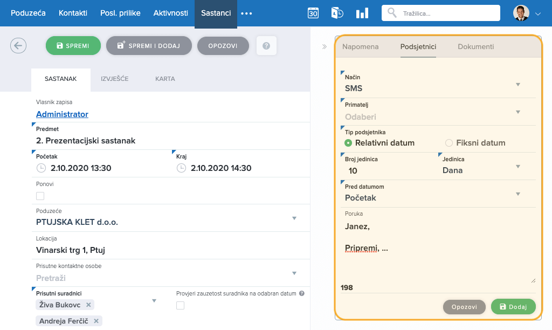Expand the user menu chevron
This screenshot has width=552, height=330.
[537, 13]
